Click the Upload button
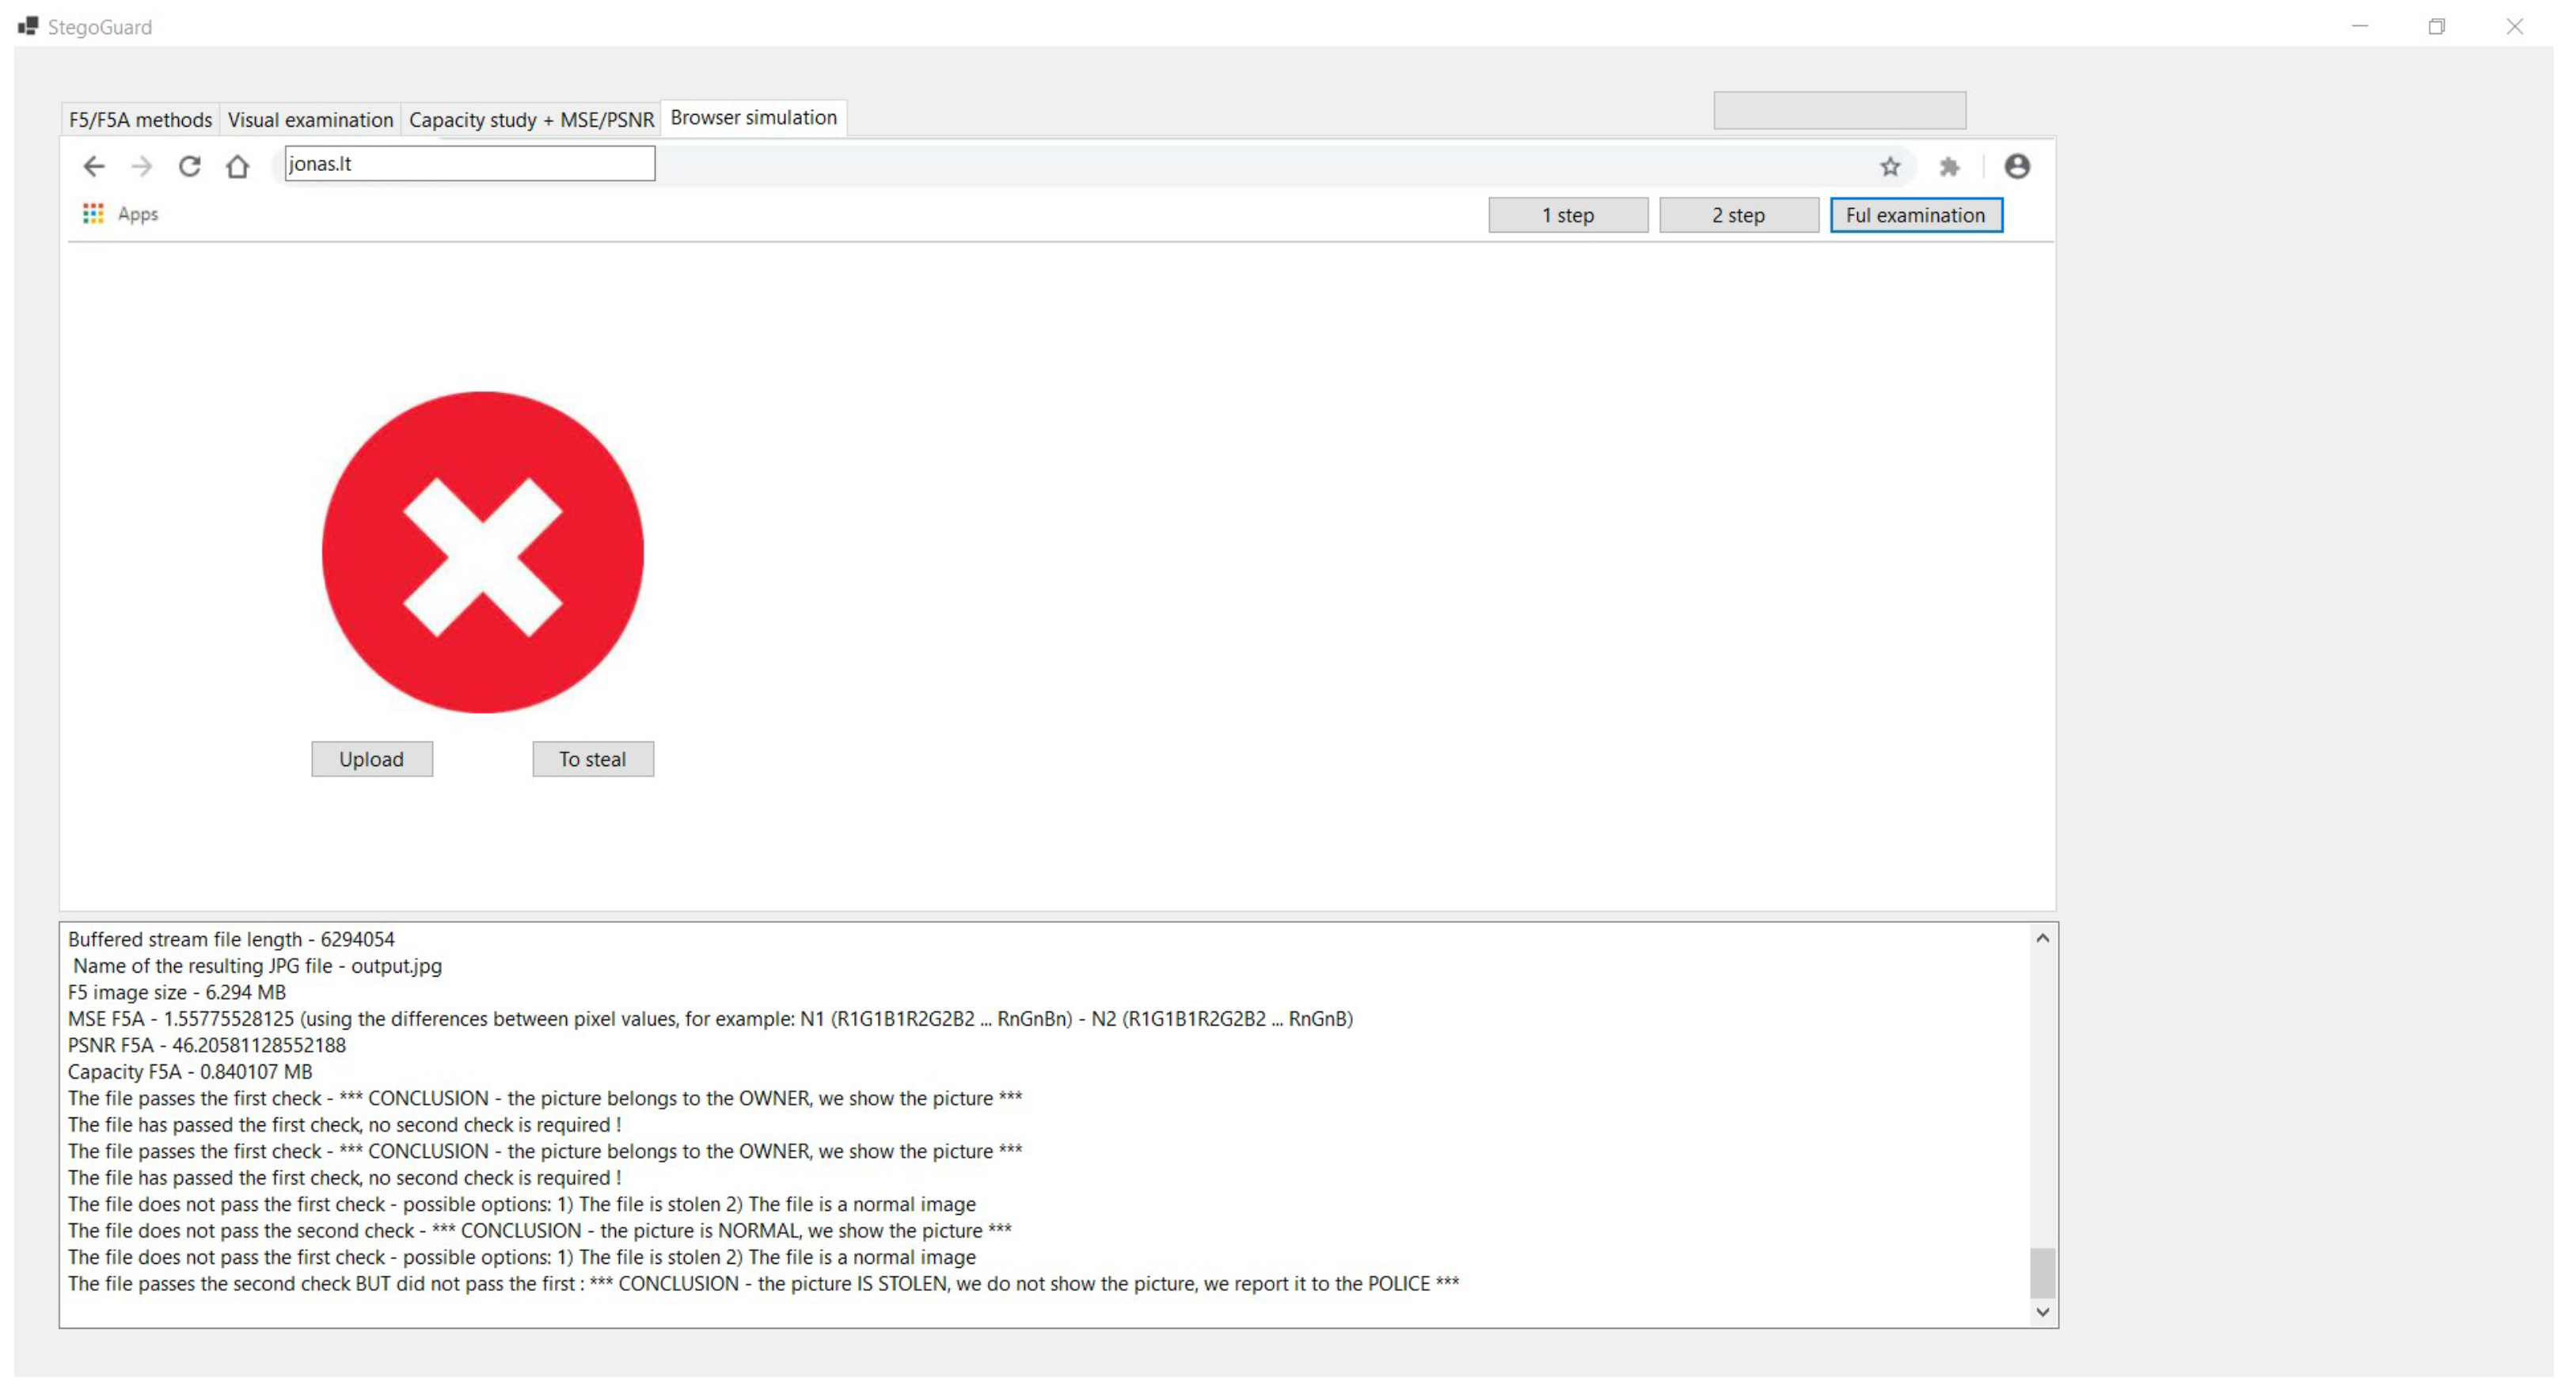Viewport: 2576px width, 1396px height. tap(371, 759)
